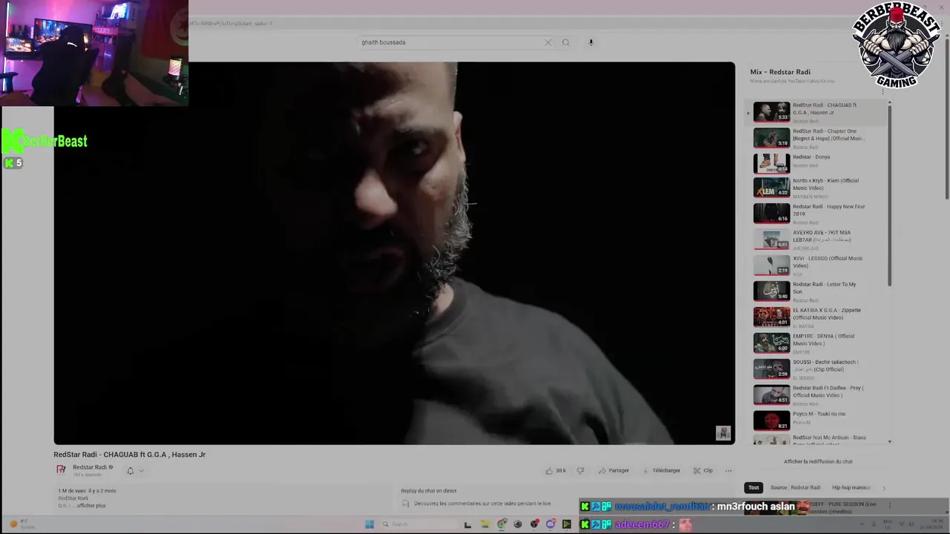Image resolution: width=950 pixels, height=534 pixels.
Task: Toggle the channel notification bell
Action: [130, 470]
